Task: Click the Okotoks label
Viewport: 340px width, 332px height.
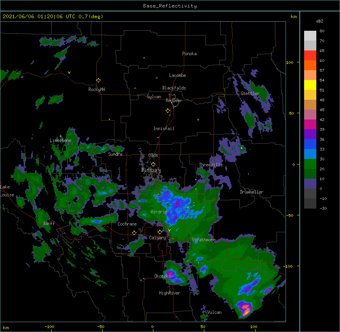Action: 163,276
